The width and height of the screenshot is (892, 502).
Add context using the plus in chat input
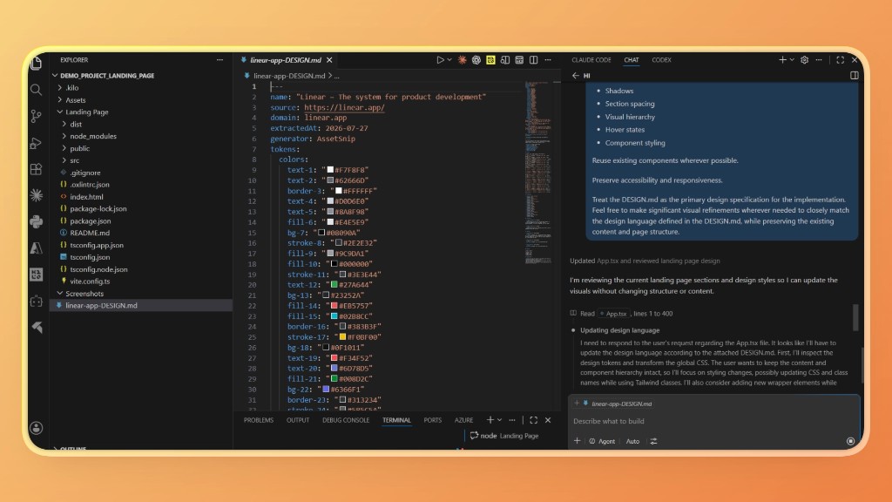577,441
